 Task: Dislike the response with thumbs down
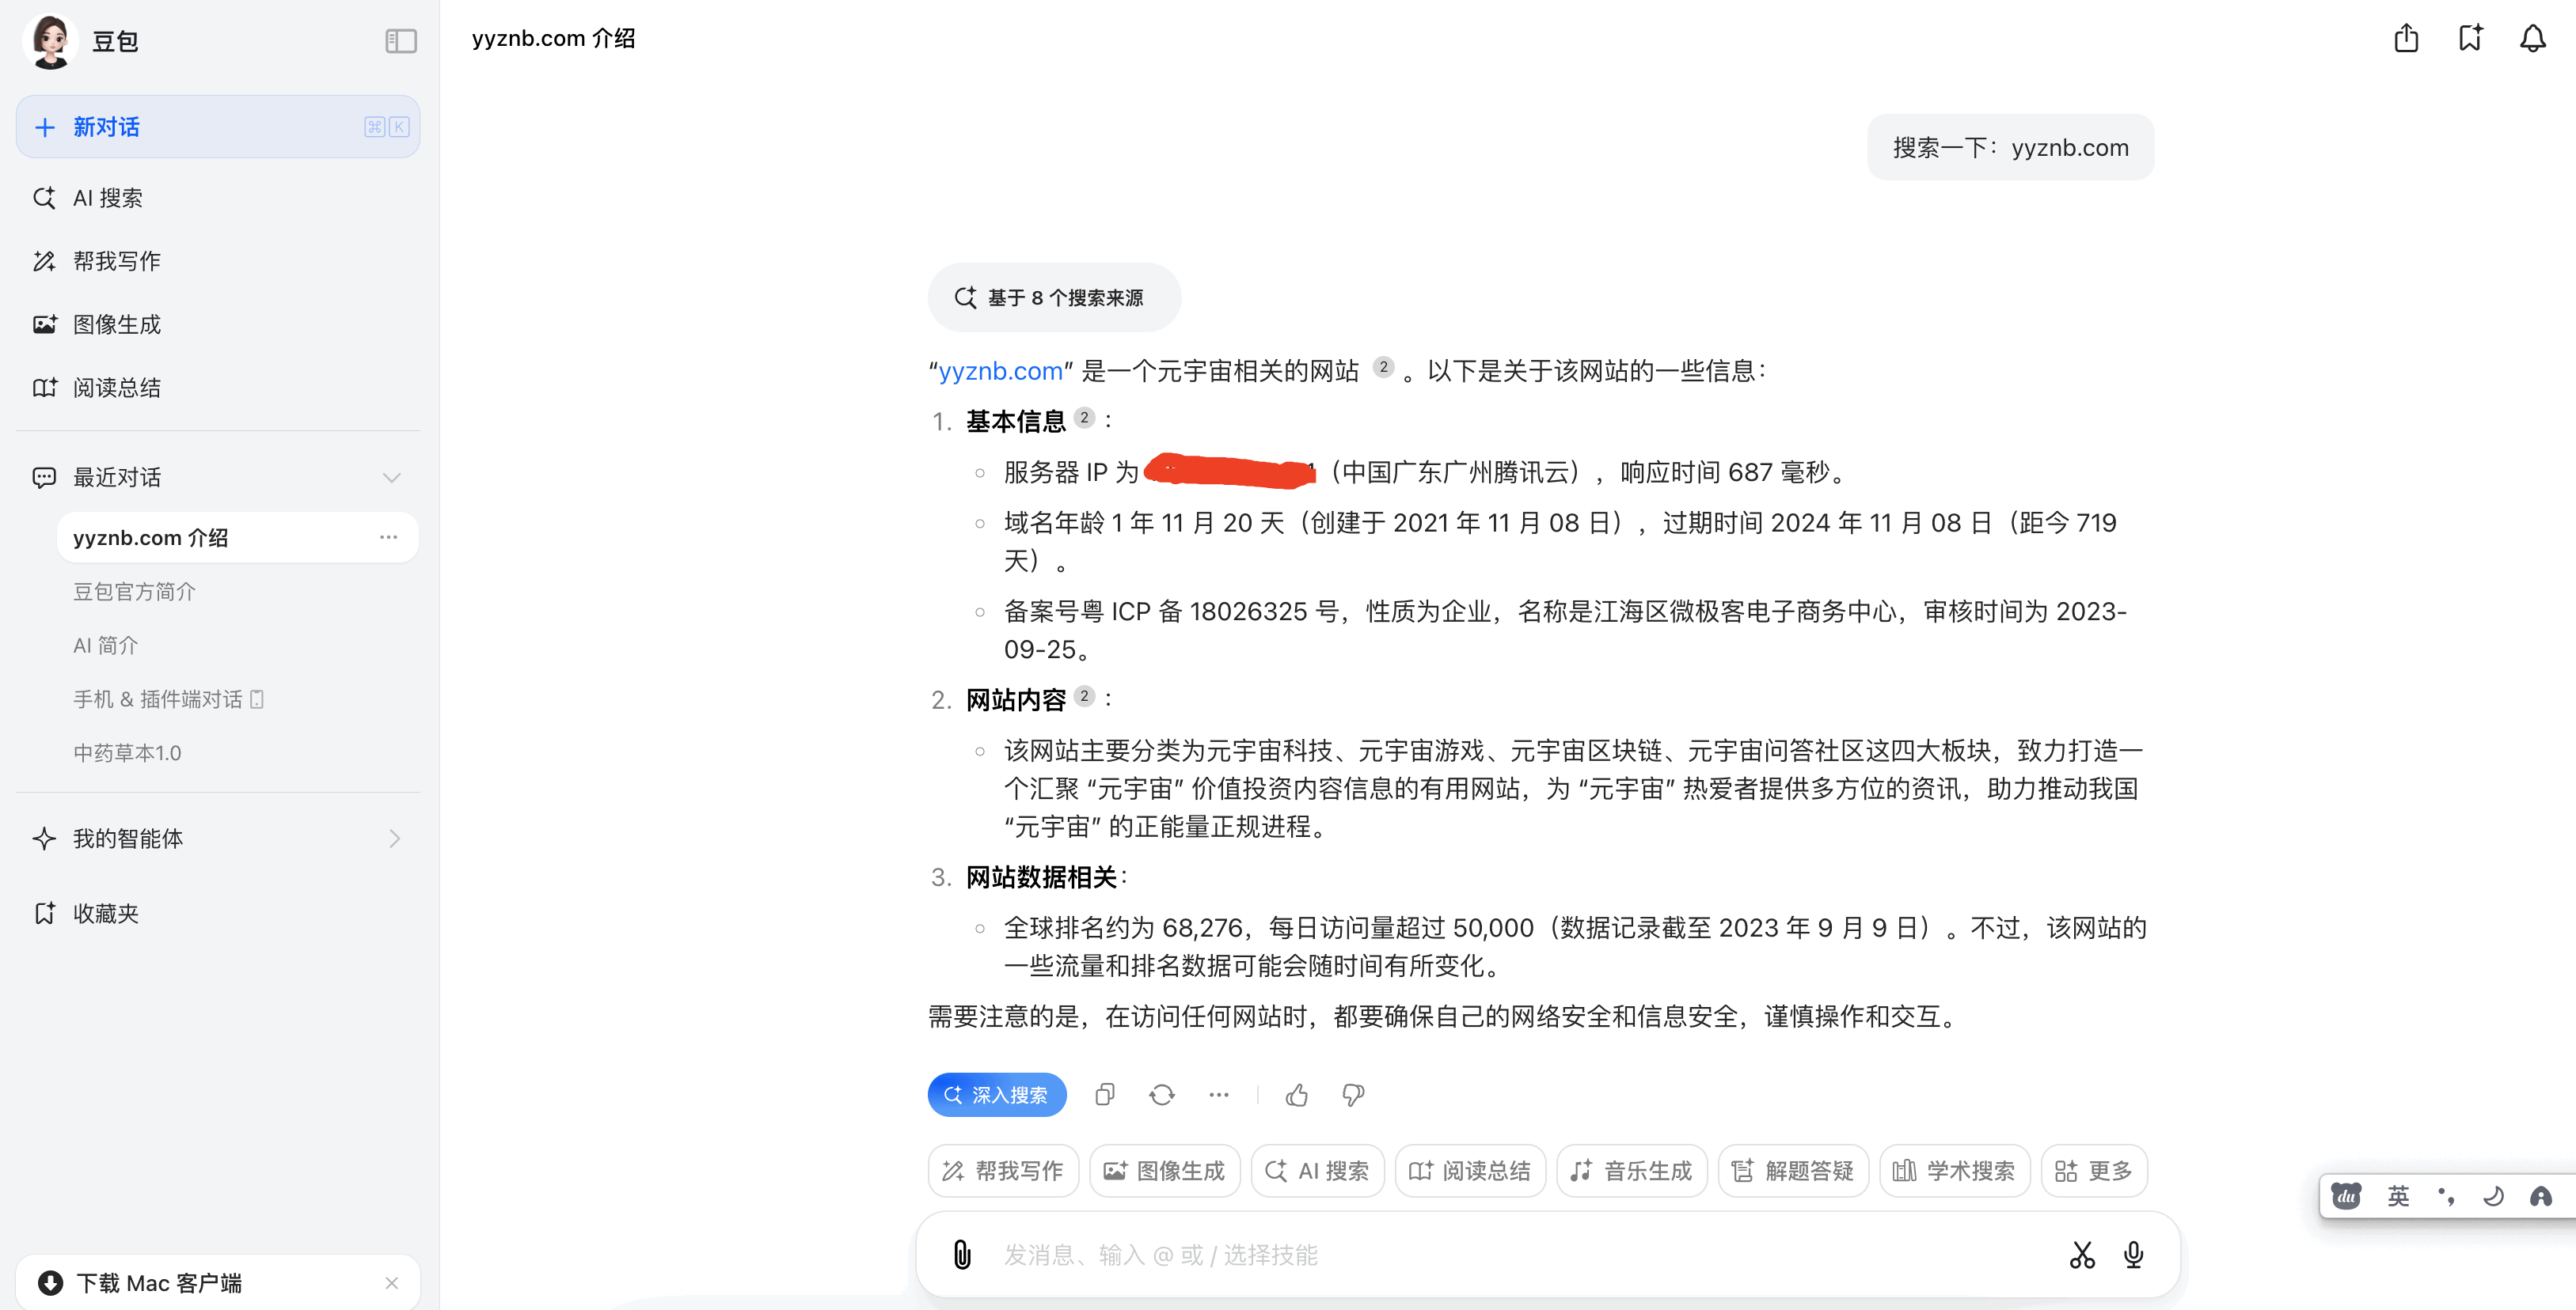click(x=1353, y=1095)
